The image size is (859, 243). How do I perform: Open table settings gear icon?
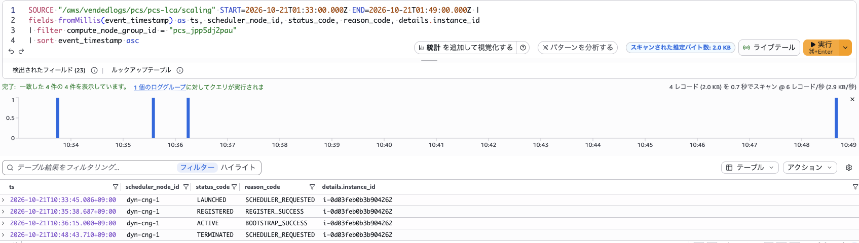point(849,168)
